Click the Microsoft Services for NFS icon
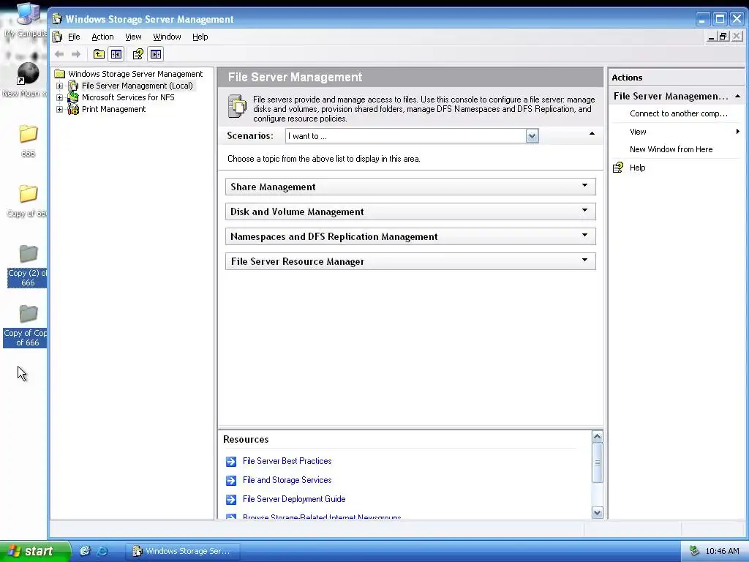Viewport: 749px width, 562px height. click(x=73, y=97)
